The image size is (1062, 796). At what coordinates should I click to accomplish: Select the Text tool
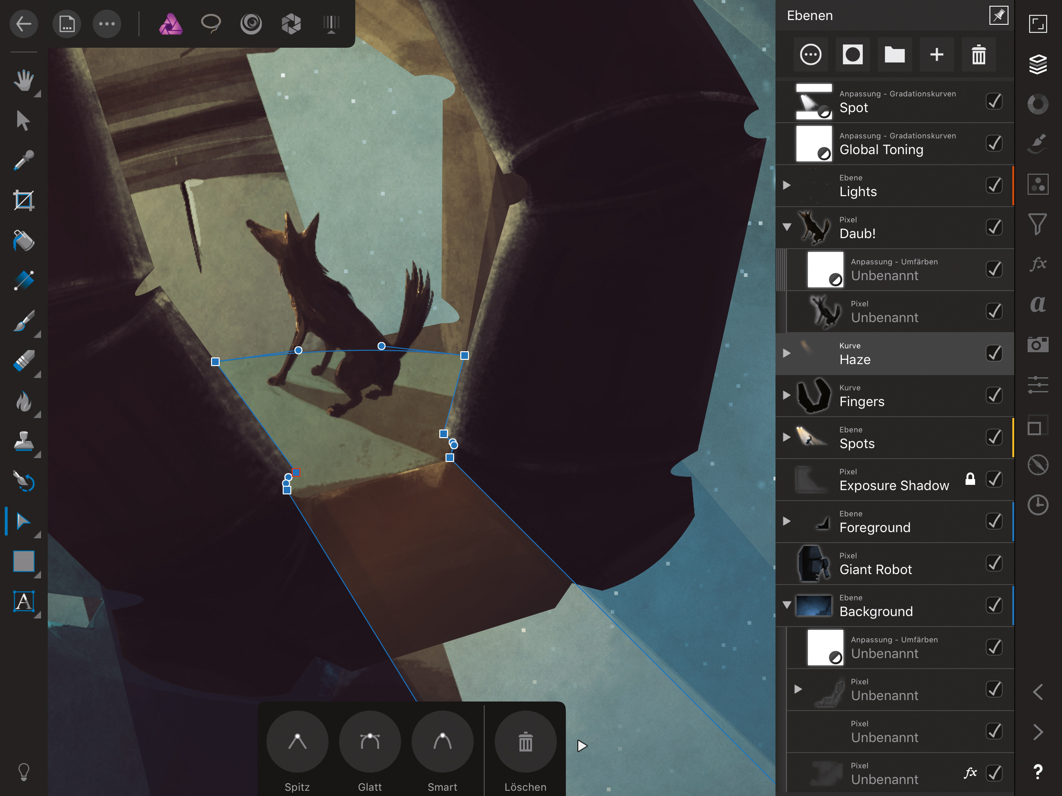coord(23,602)
